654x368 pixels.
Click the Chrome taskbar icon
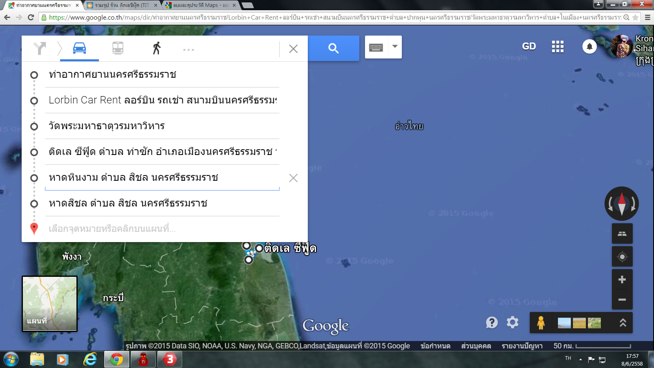pos(116,359)
